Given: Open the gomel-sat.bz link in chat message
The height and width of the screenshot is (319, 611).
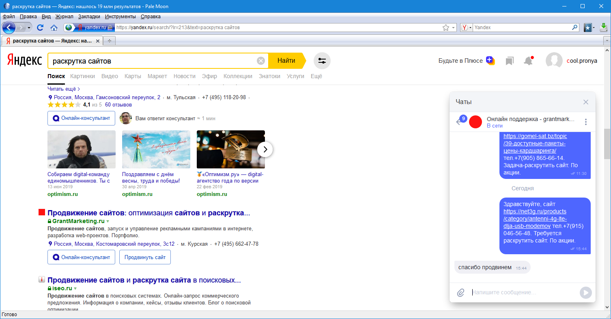Looking at the screenshot, I should pyautogui.click(x=535, y=143).
